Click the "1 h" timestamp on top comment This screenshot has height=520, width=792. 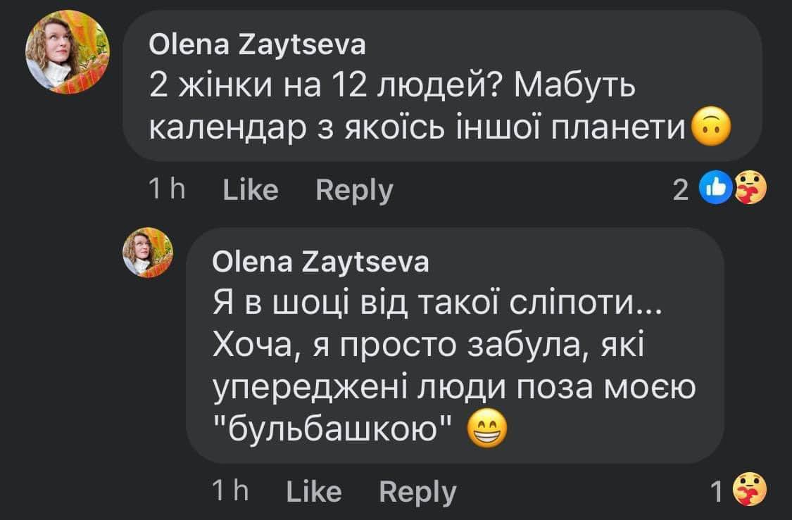167,190
